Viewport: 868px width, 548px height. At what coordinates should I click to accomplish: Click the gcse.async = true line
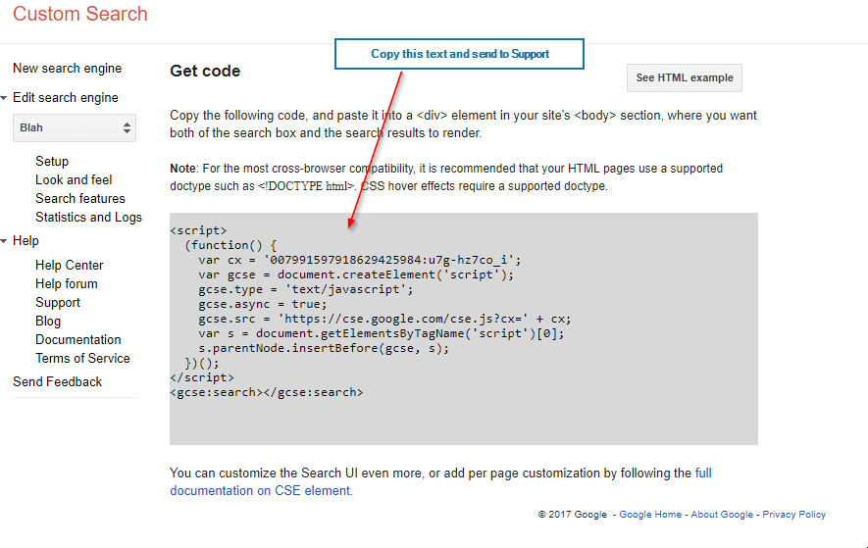263,304
